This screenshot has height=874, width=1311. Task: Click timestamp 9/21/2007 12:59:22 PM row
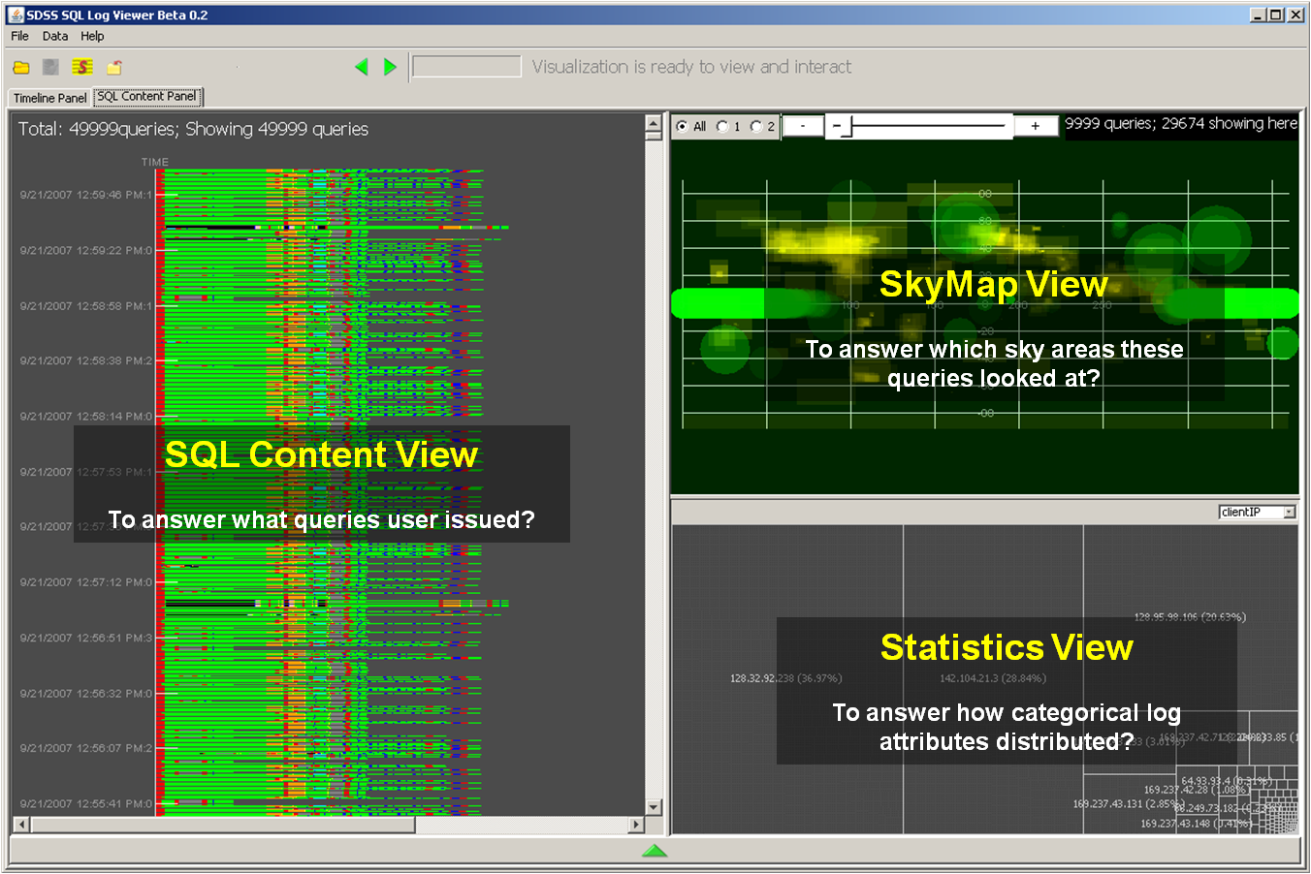tap(86, 250)
